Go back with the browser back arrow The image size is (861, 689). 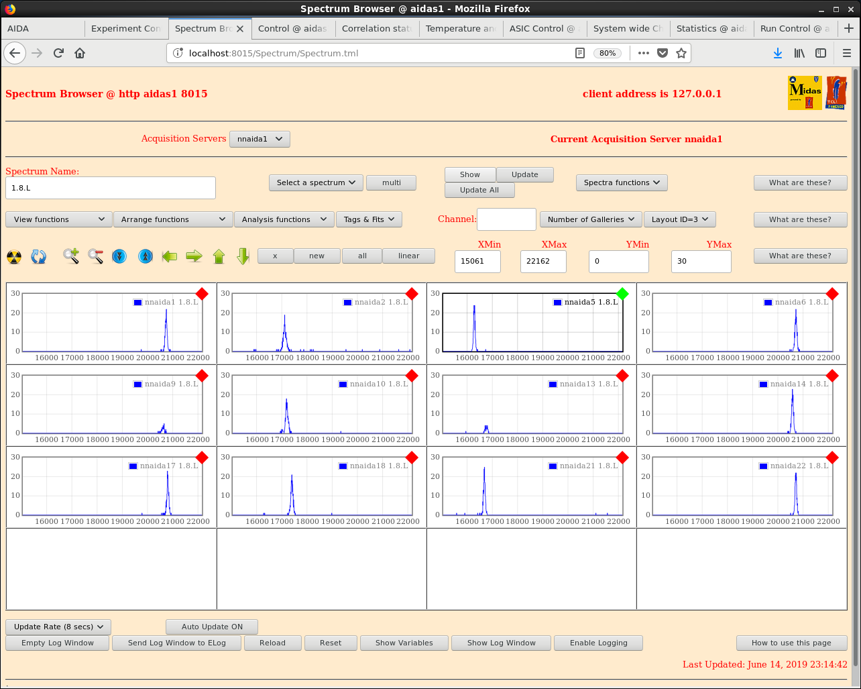click(15, 53)
